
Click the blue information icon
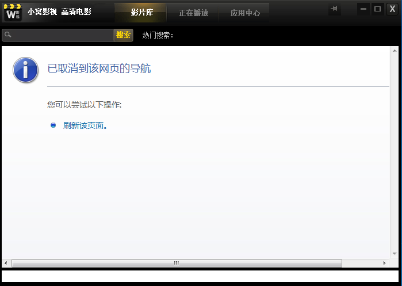pyautogui.click(x=25, y=70)
